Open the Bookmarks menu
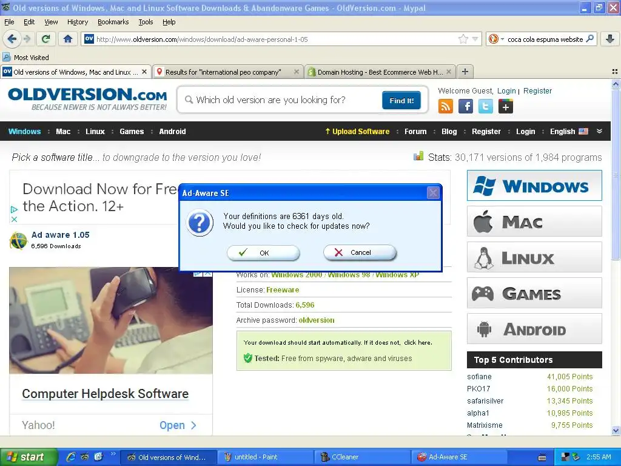This screenshot has width=621, height=466. click(113, 22)
